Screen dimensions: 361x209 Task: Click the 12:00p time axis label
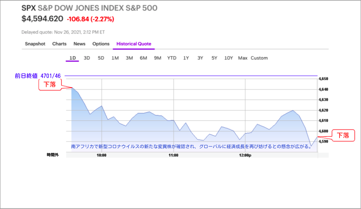(245, 155)
